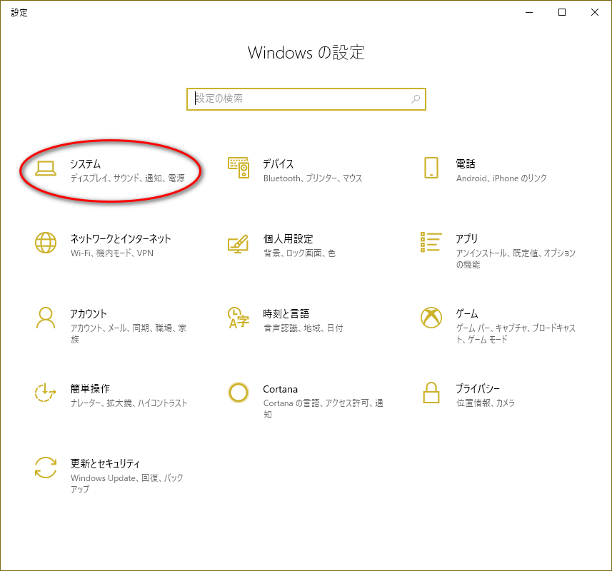Viewport: 612px width, 571px height.
Task: Click the Personalization paintbrush icon
Action: pos(239,243)
